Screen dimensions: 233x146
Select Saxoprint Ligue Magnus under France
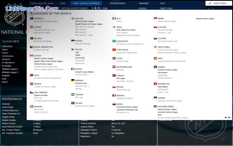[84, 72]
